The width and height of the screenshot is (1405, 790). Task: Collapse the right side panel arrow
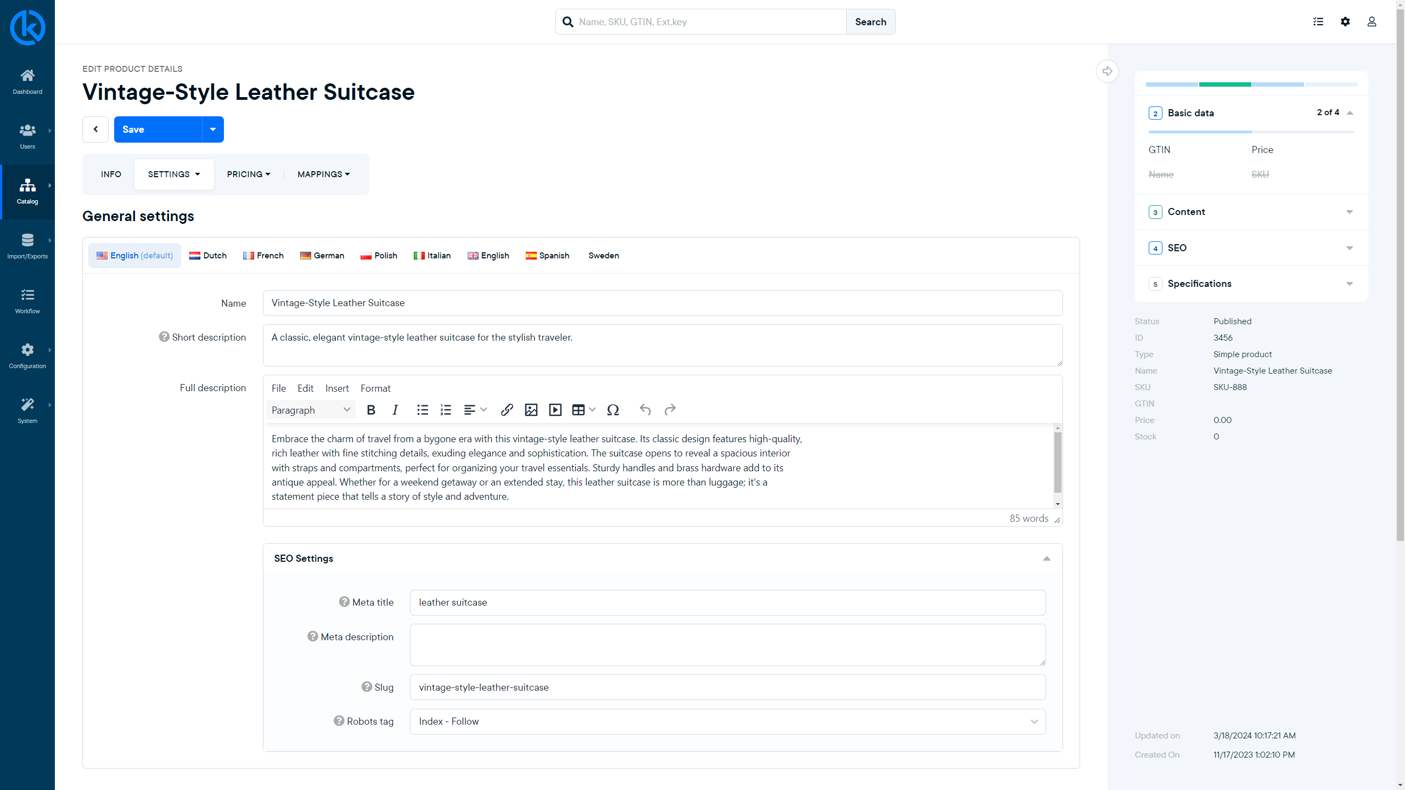point(1108,71)
